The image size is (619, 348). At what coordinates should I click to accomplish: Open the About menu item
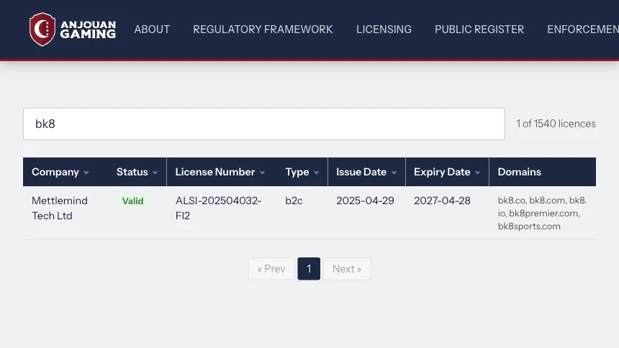pyautogui.click(x=152, y=29)
